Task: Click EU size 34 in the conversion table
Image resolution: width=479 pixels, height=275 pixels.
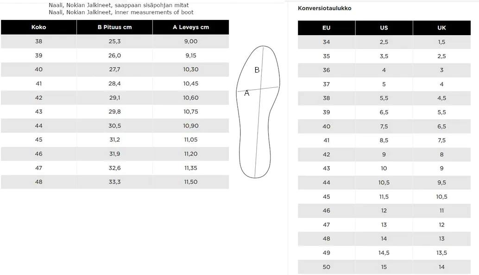Action: coord(326,42)
